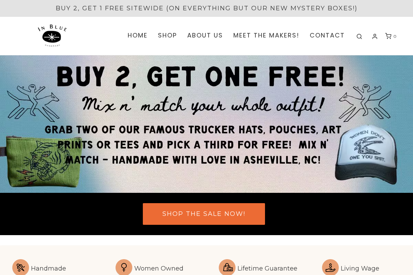This screenshot has width=413, height=275.
Task: Click the In Blue Handmade logo
Action: (x=52, y=36)
